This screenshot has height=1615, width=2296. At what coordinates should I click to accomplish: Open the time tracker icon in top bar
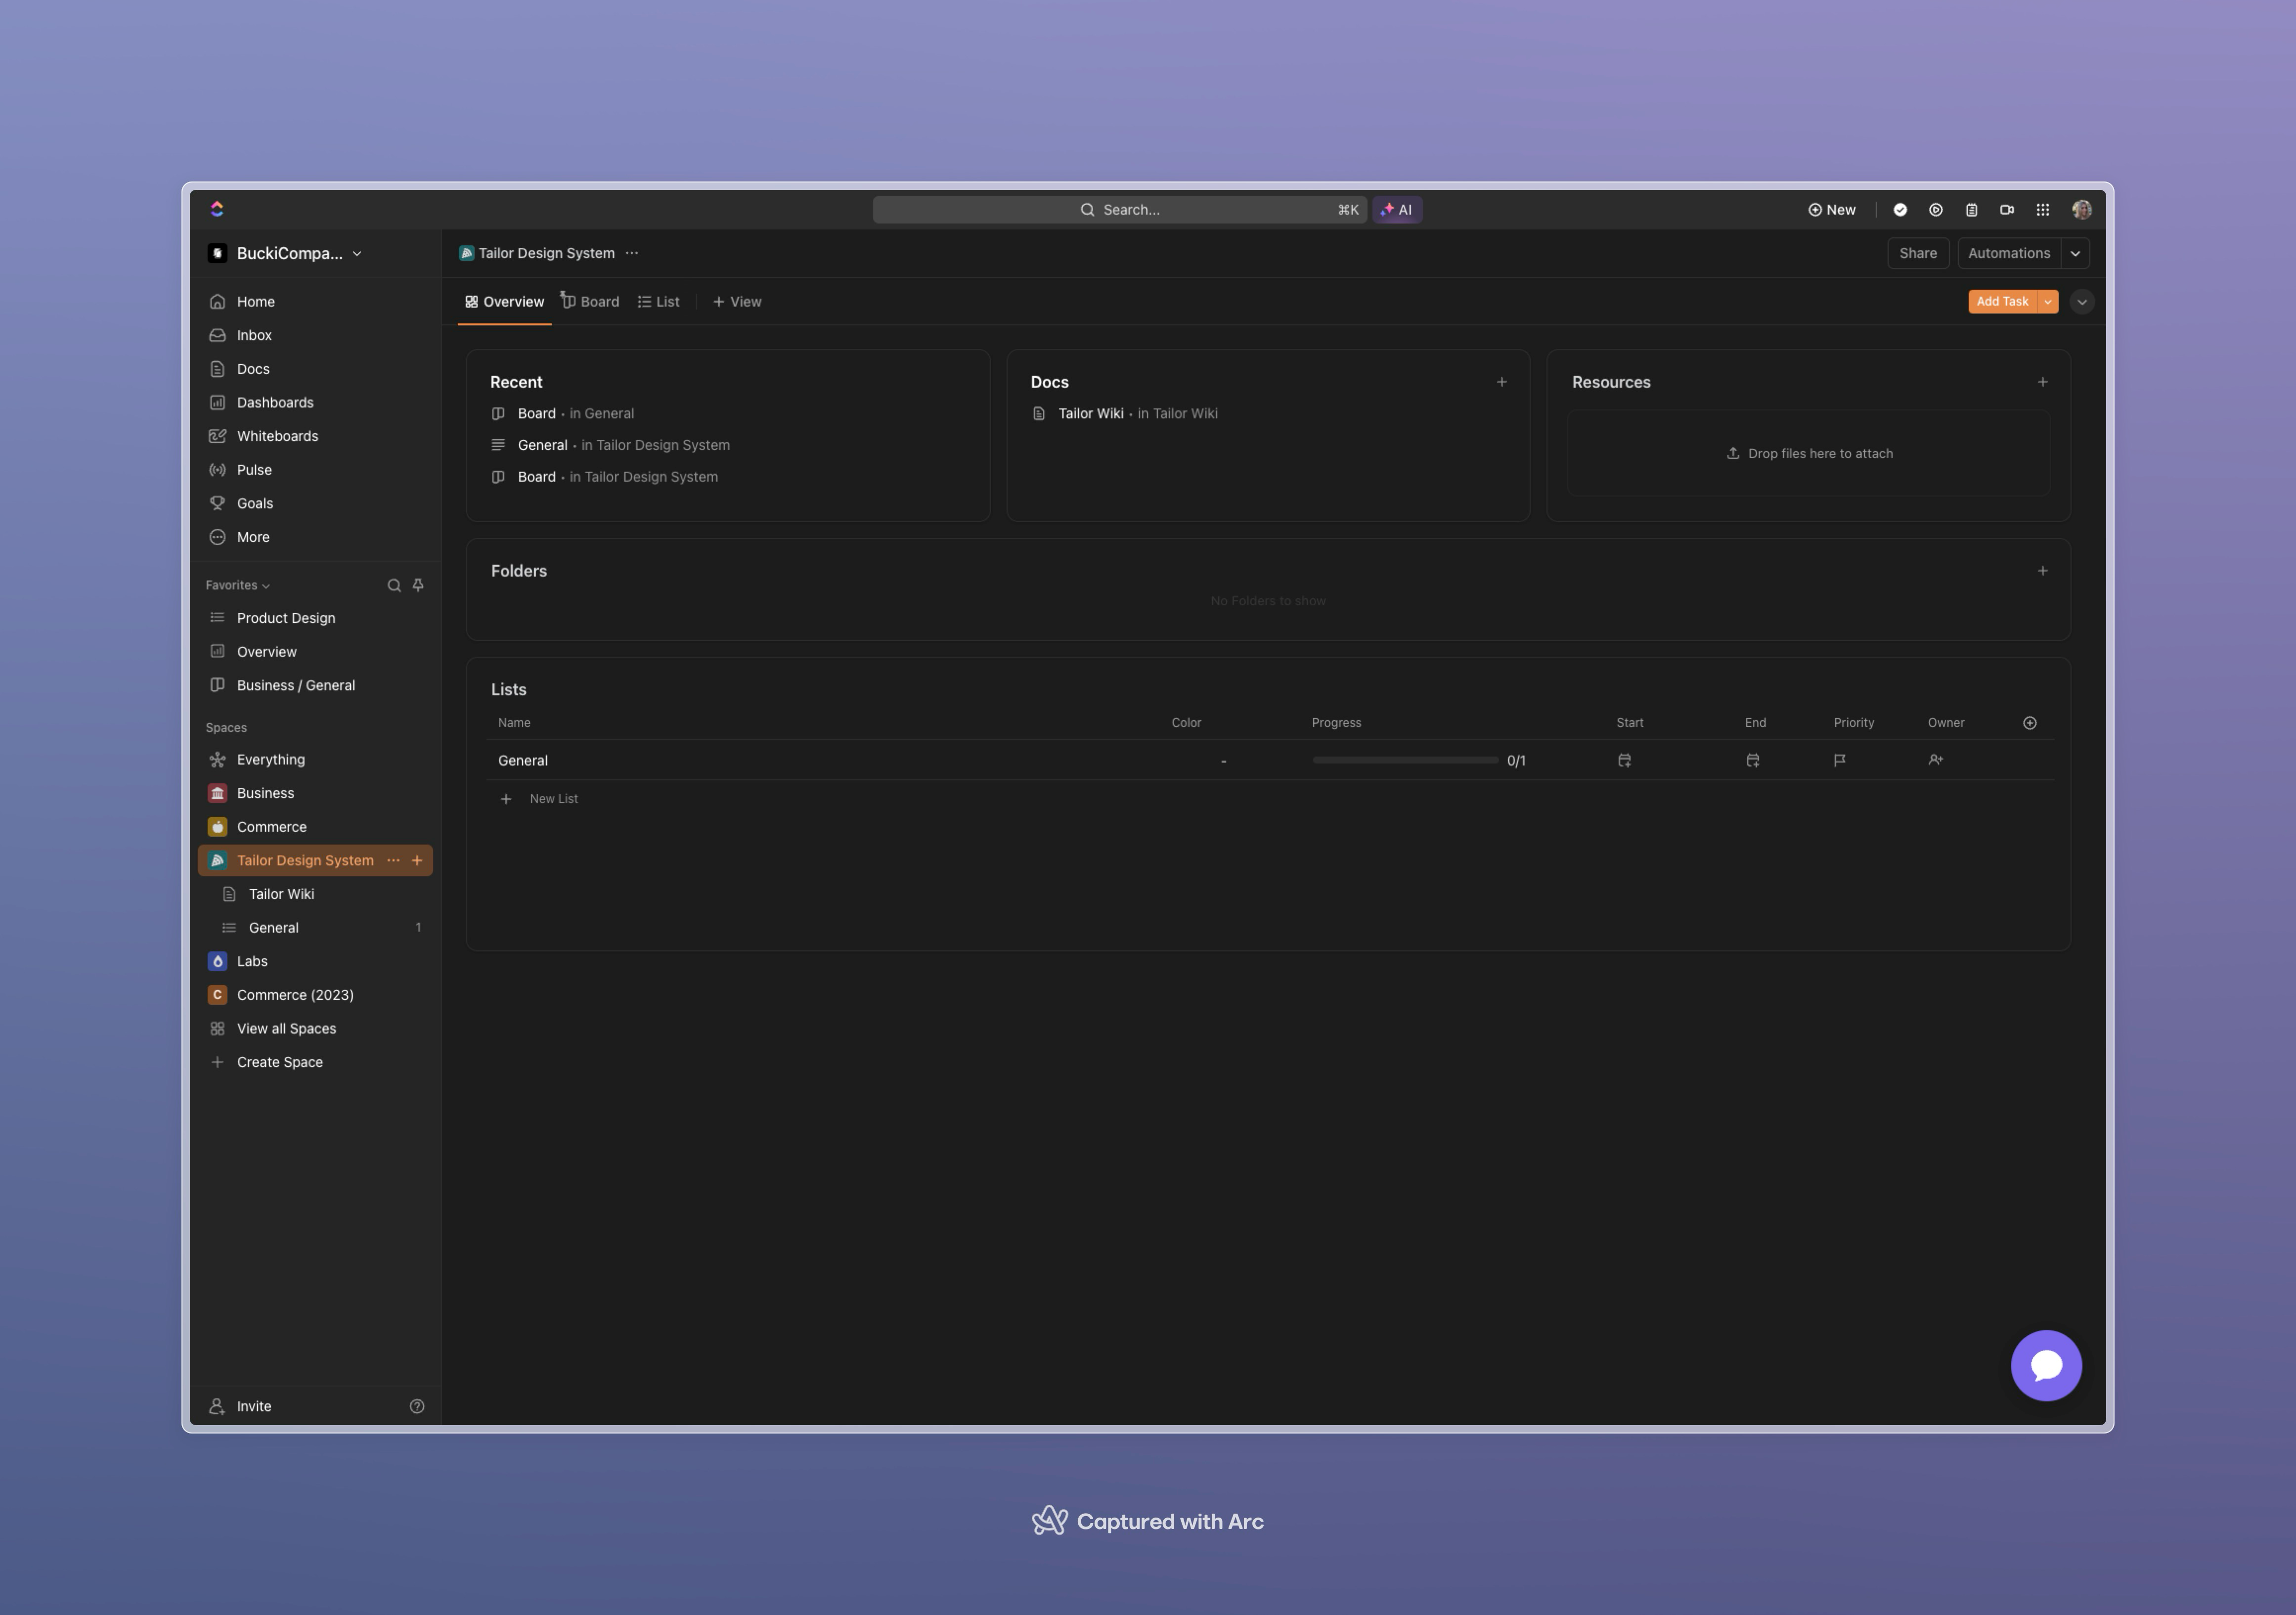point(1936,210)
